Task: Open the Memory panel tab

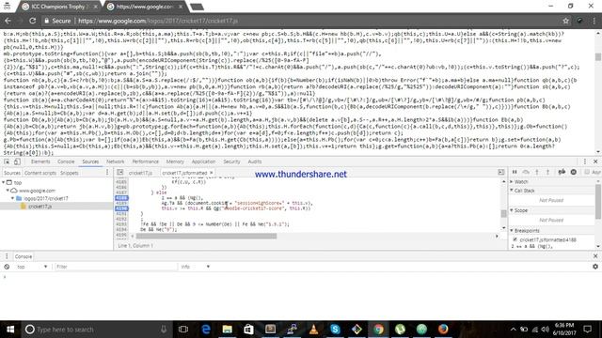Action: coord(175,161)
